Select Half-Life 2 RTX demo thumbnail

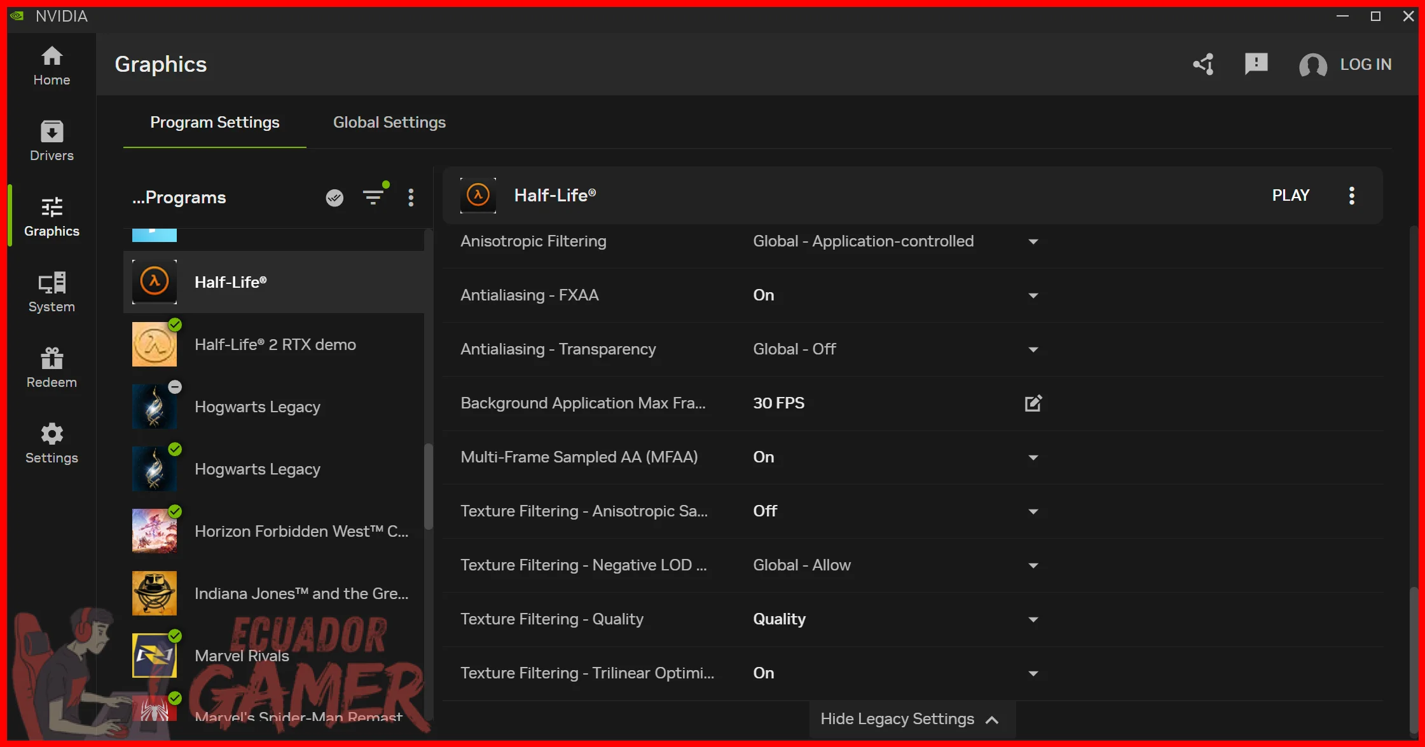coord(155,344)
